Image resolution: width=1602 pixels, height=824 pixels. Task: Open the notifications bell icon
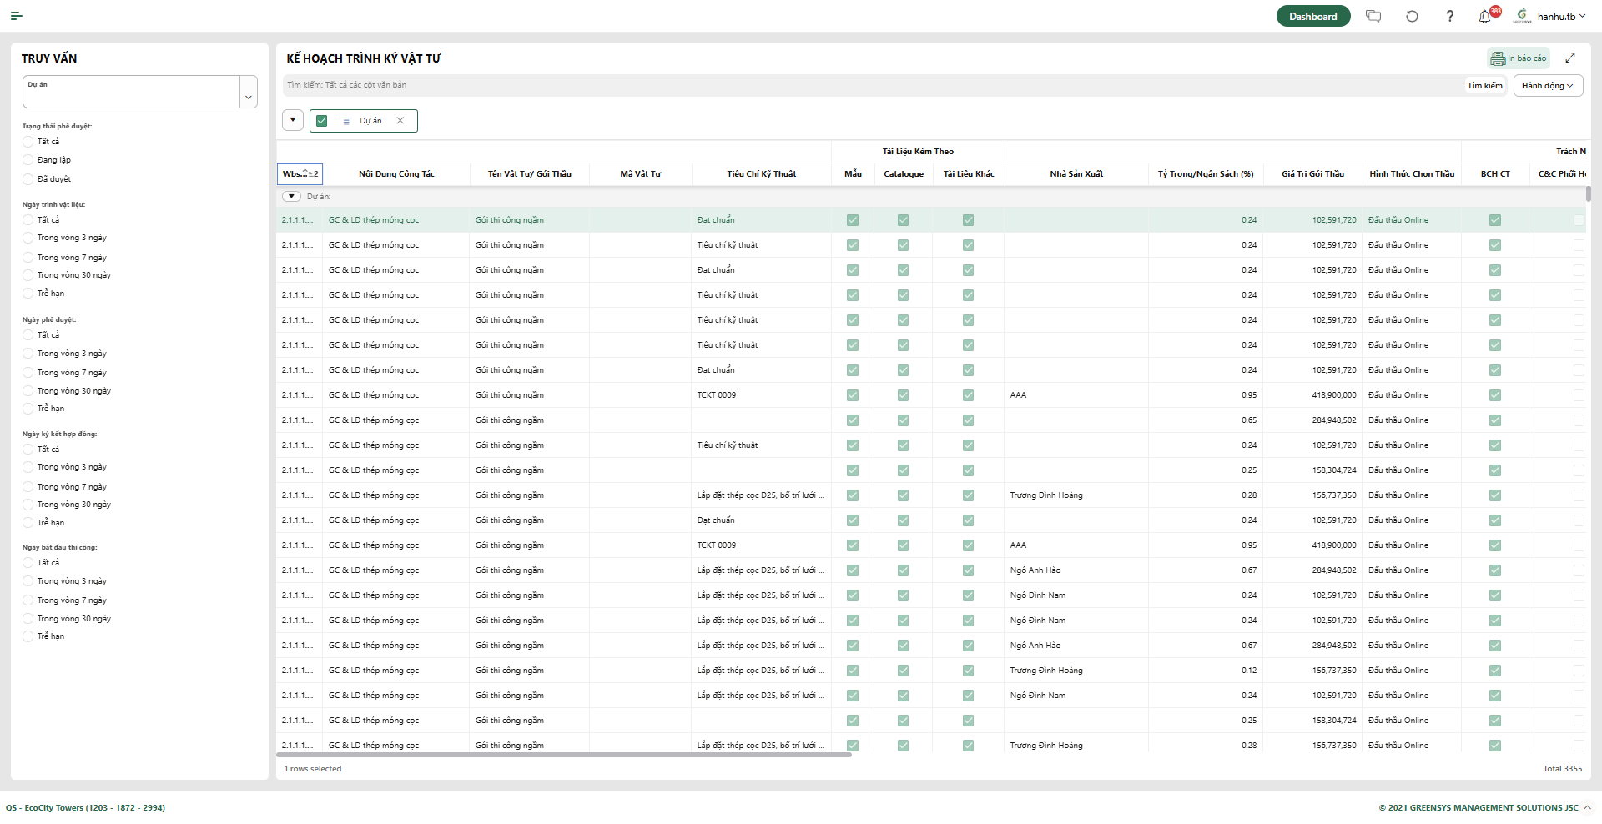point(1484,17)
